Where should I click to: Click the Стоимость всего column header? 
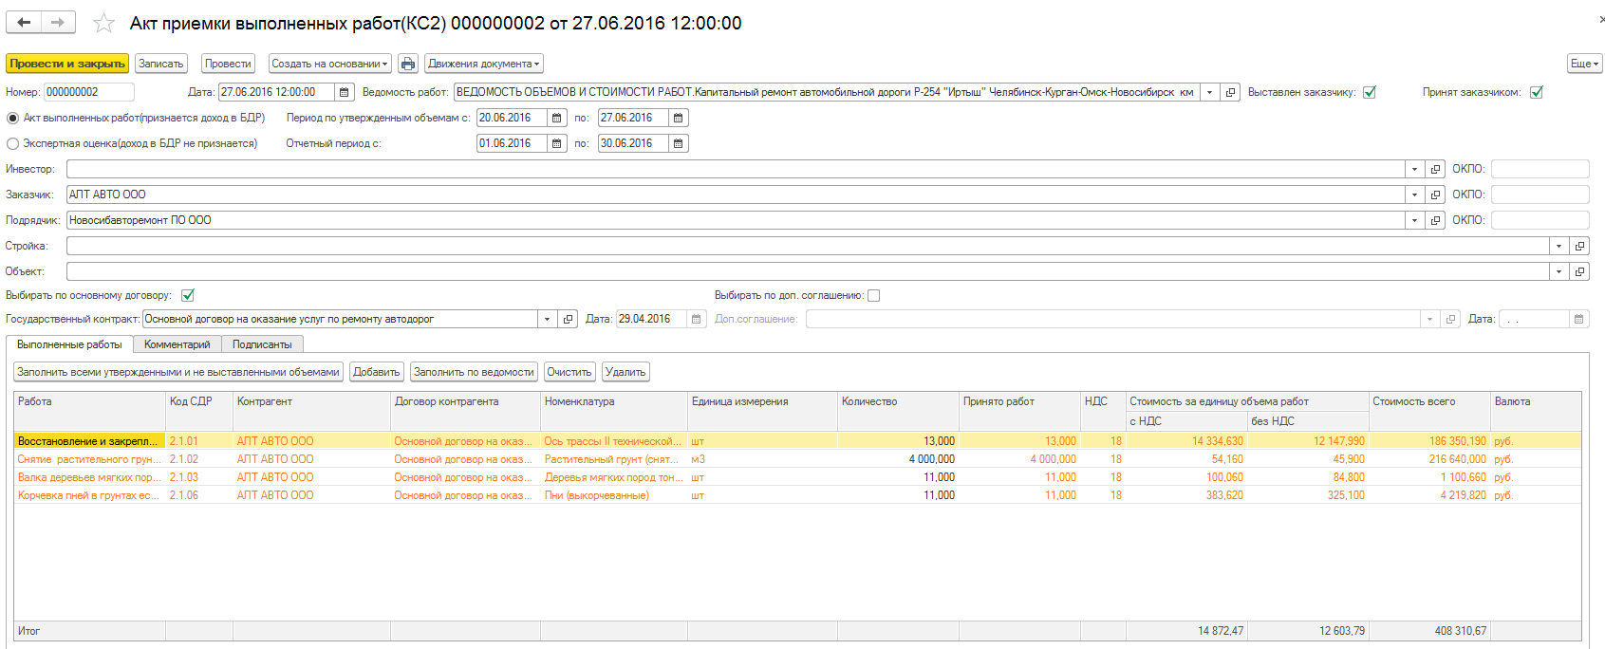(1429, 411)
